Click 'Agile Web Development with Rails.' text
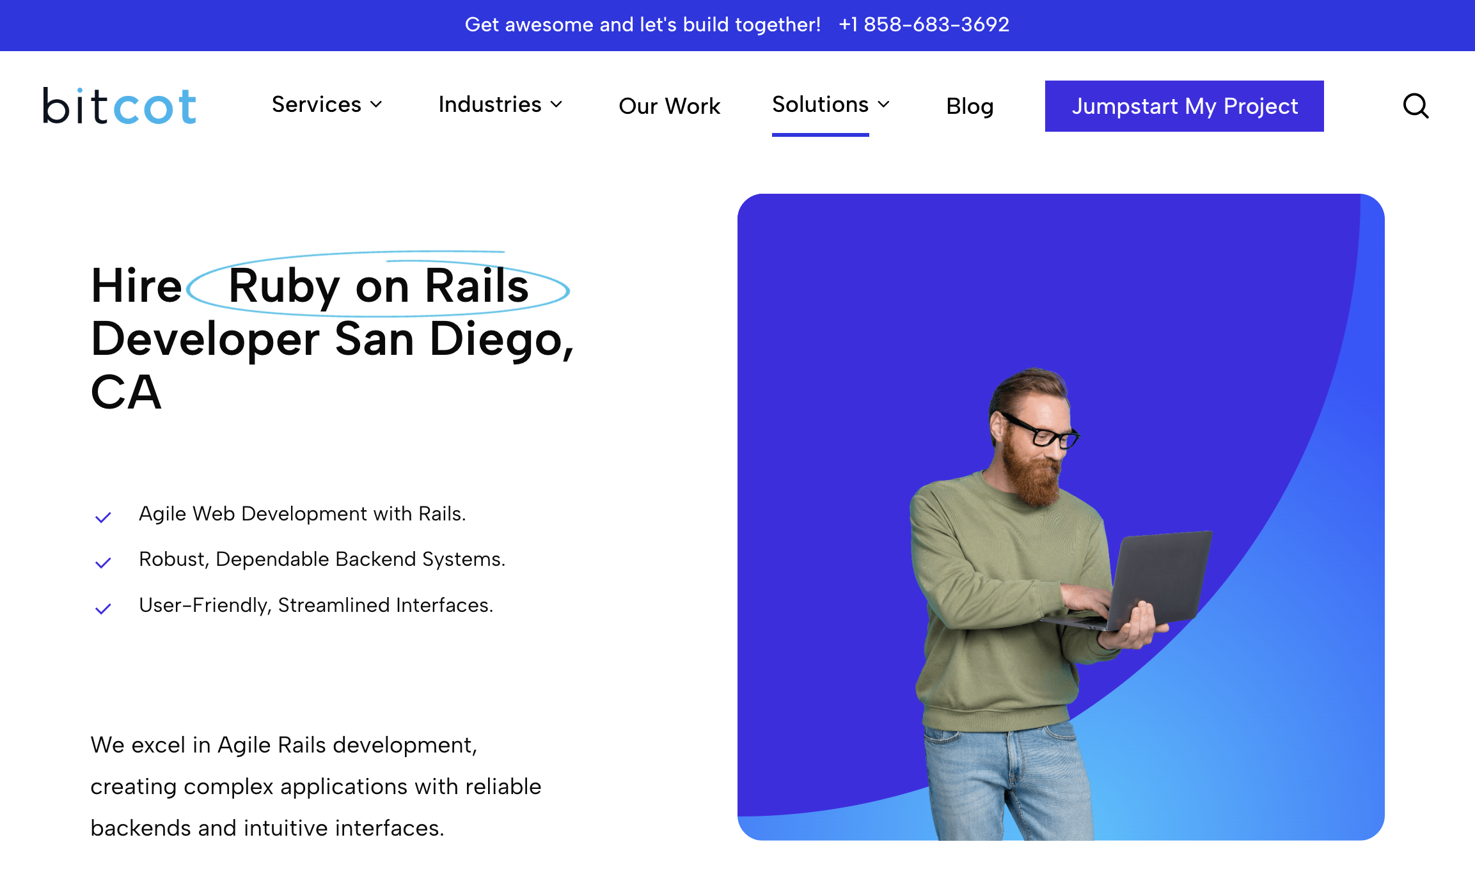 303,513
